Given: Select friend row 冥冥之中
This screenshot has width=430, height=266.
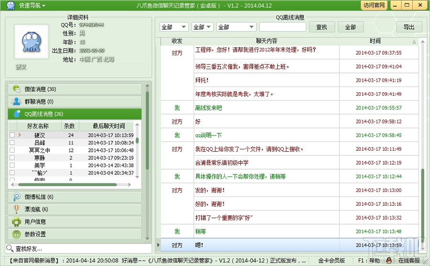Looking at the screenshot, I should [x=72, y=150].
